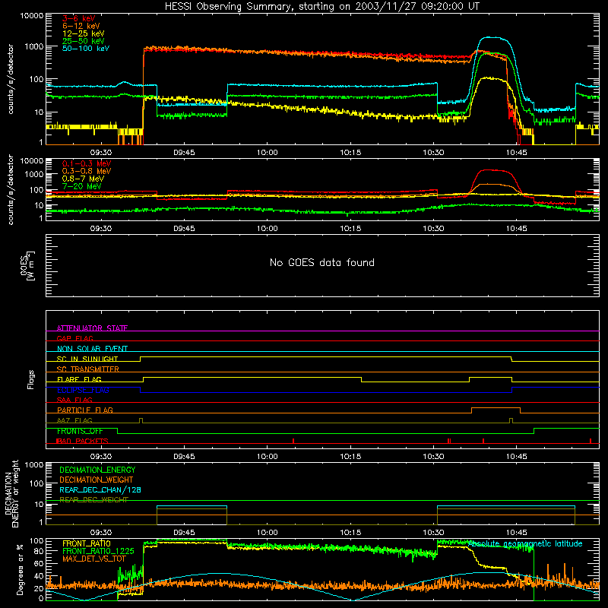Viewport: 608px width, 608px height.
Task: Click the AAZ_FLAG pulse near 09:37
Action: click(x=141, y=421)
